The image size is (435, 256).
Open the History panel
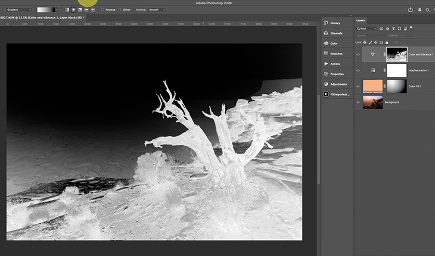(x=334, y=23)
